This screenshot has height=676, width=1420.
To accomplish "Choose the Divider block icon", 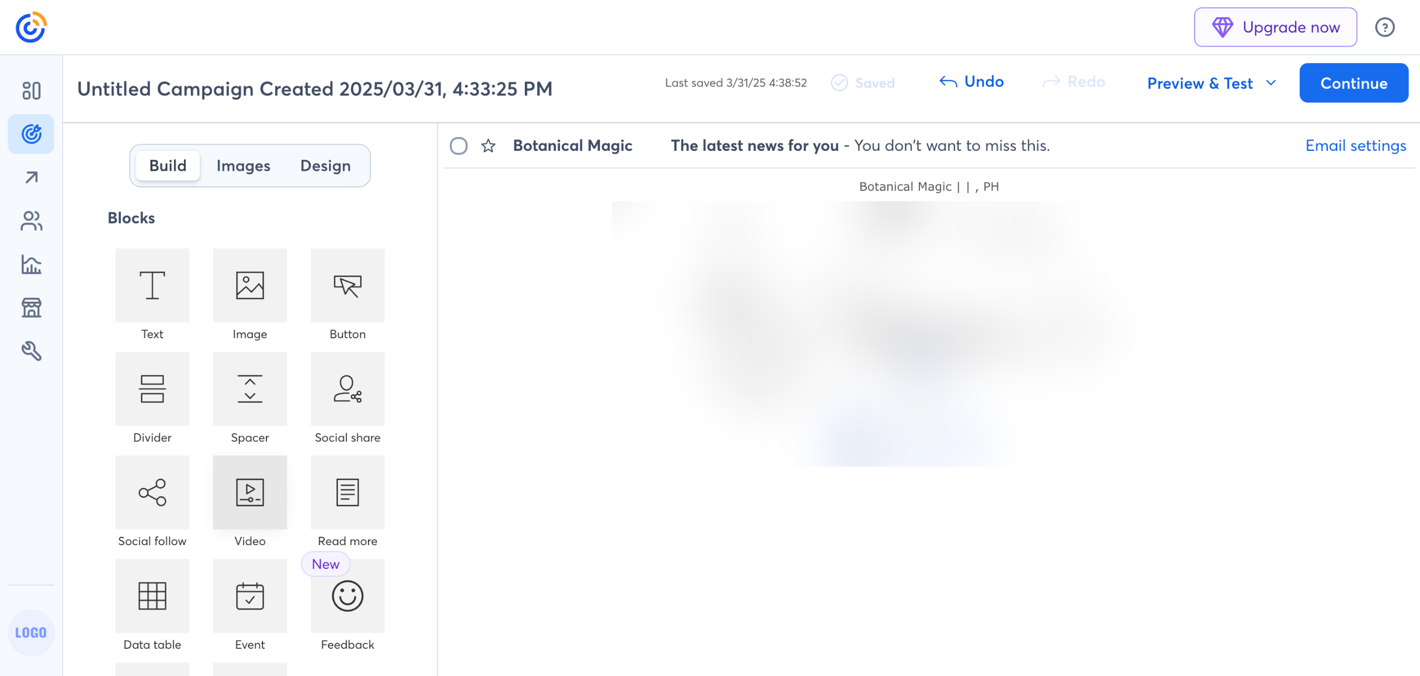I will pyautogui.click(x=152, y=389).
